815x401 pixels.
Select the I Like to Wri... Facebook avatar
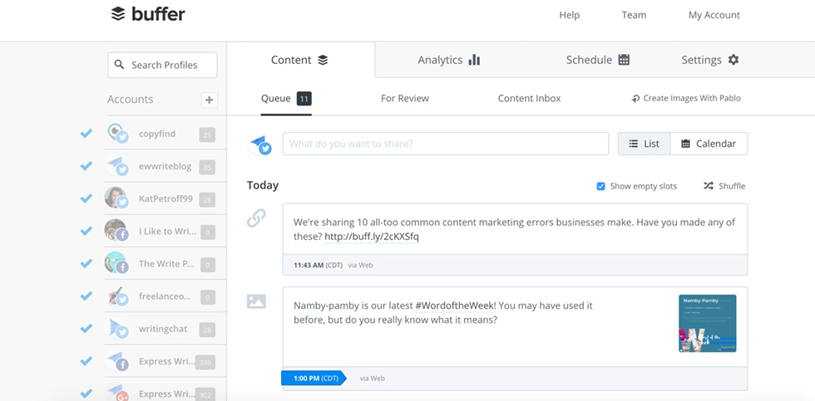pos(117,231)
